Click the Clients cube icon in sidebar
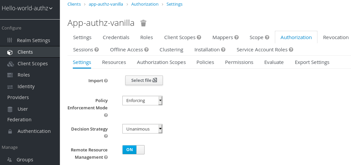Screen dimensions: 351x165 pyautogui.click(x=10, y=52)
